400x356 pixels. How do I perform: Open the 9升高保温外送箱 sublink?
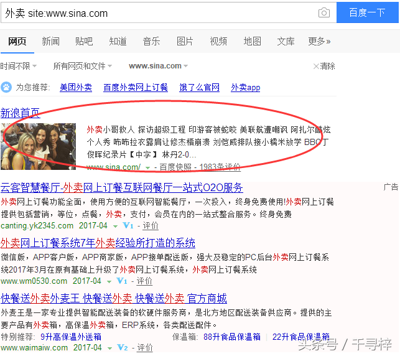pos(71,337)
